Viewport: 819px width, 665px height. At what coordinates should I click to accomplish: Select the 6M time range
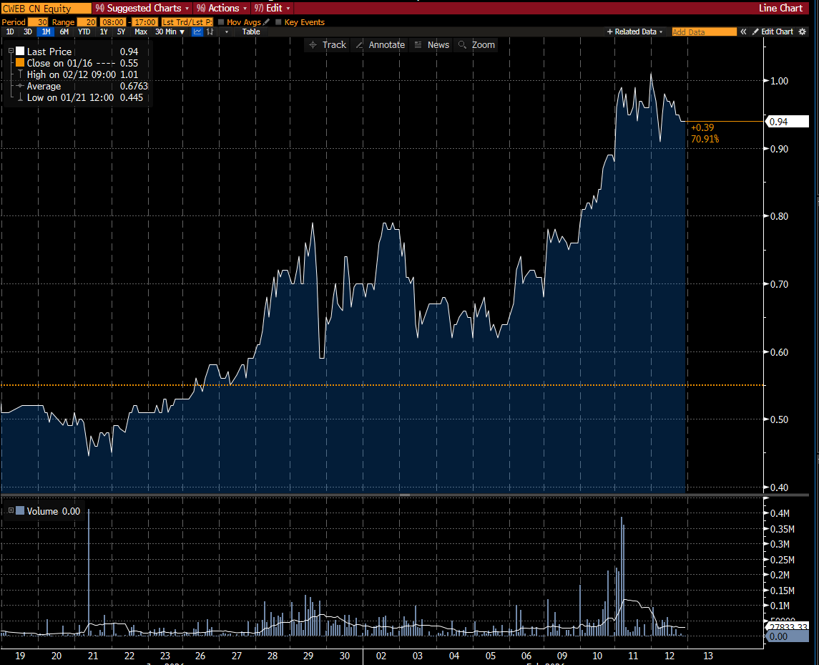click(x=64, y=32)
